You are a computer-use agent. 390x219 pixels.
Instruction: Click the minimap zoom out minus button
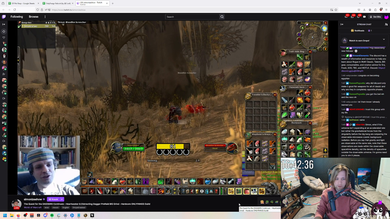point(320,49)
